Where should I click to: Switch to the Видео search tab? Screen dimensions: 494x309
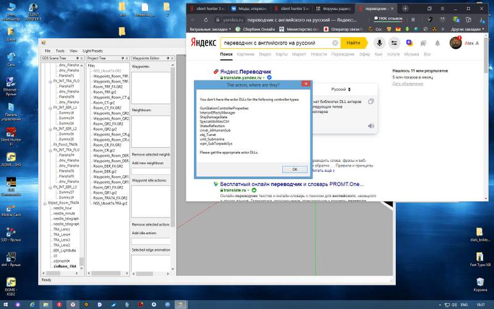pos(265,54)
